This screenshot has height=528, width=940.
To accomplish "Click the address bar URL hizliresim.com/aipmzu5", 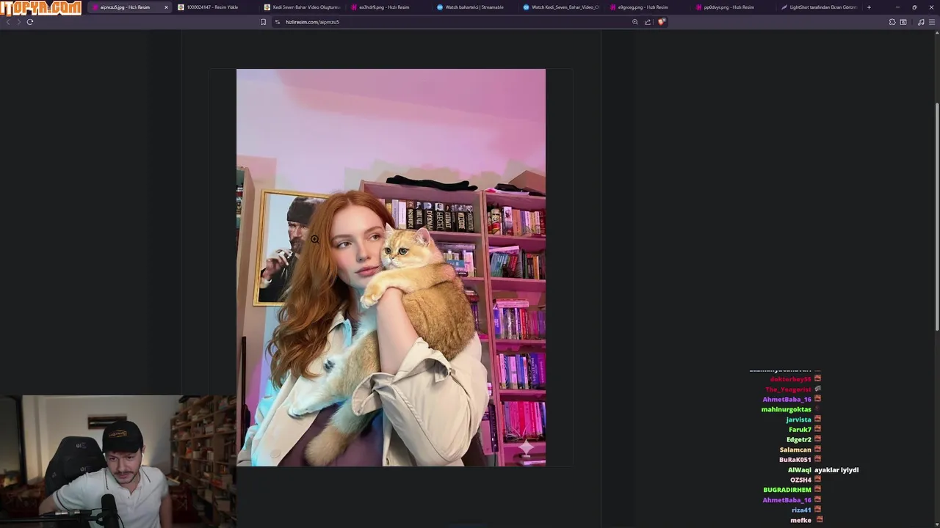I will [312, 22].
